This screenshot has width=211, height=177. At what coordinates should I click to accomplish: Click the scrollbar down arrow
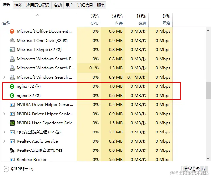click(x=208, y=158)
